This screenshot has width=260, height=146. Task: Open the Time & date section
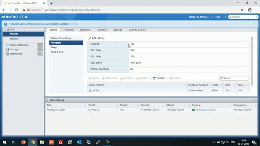tap(66, 52)
